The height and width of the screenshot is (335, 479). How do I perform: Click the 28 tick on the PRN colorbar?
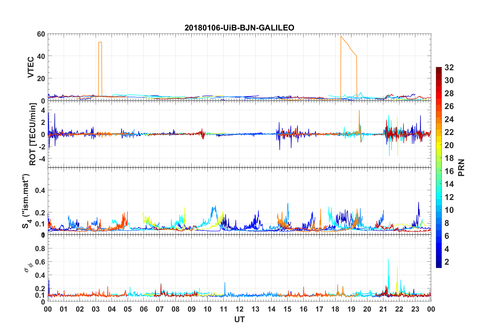[449, 93]
